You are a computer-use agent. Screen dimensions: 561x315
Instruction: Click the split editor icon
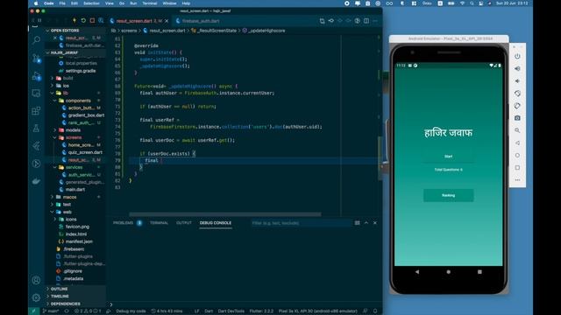(366, 21)
